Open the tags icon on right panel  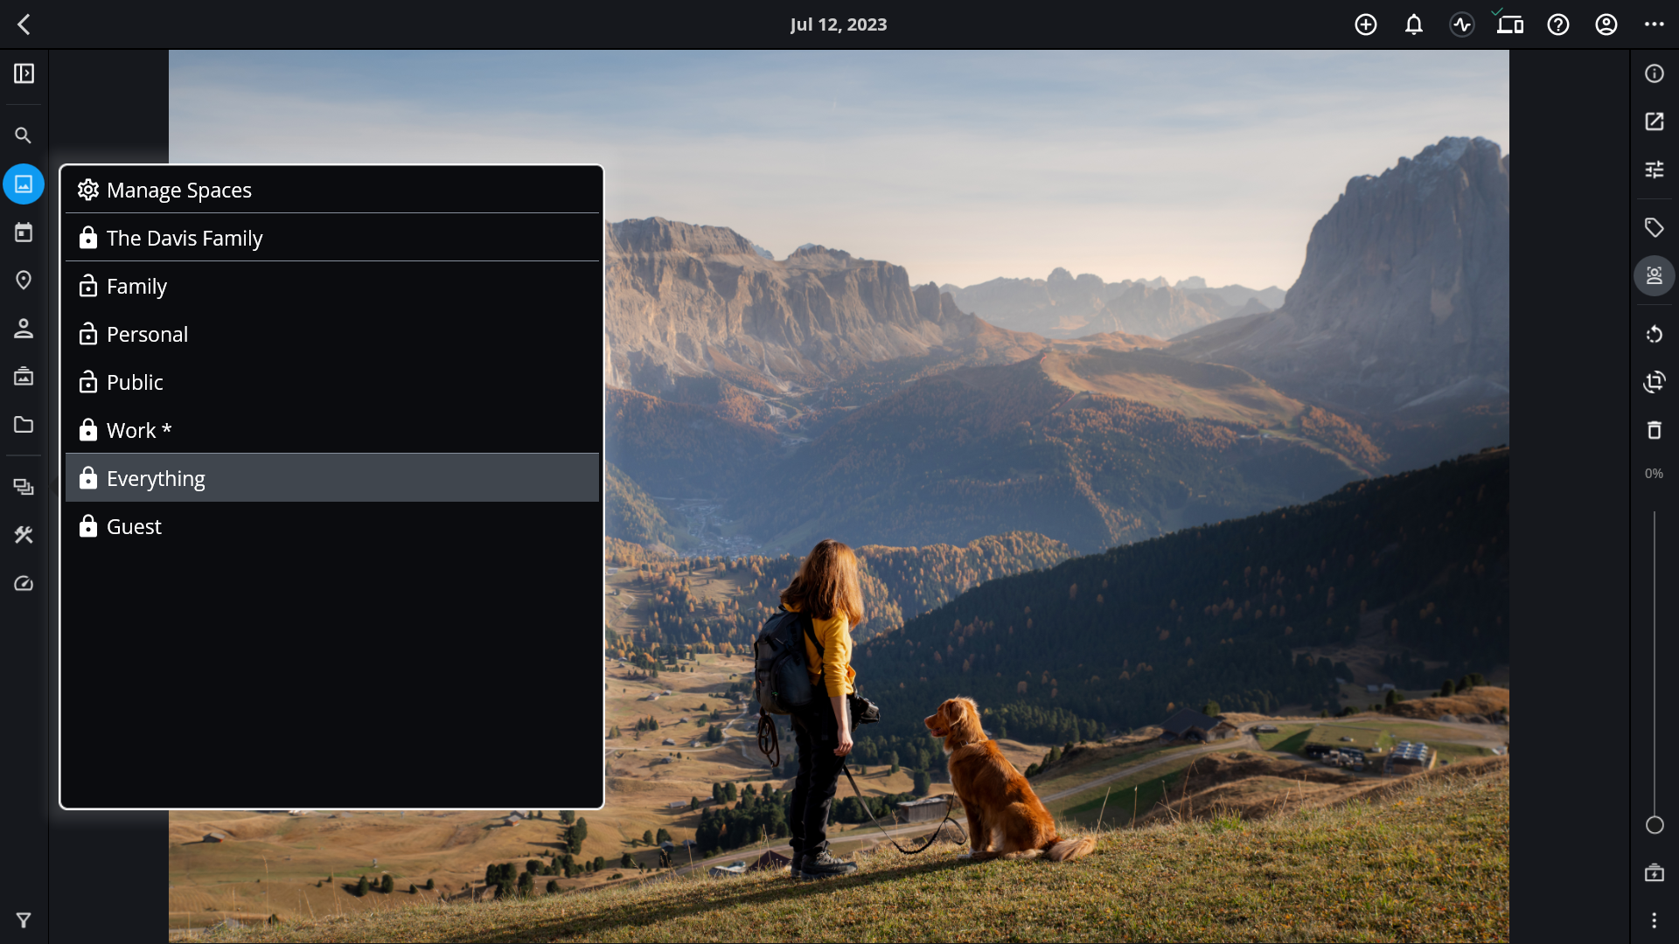pos(1654,228)
